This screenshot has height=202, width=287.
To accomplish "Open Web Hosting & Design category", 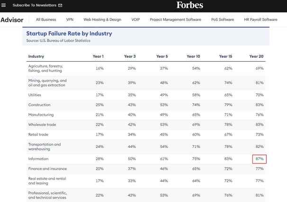I will click(102, 20).
